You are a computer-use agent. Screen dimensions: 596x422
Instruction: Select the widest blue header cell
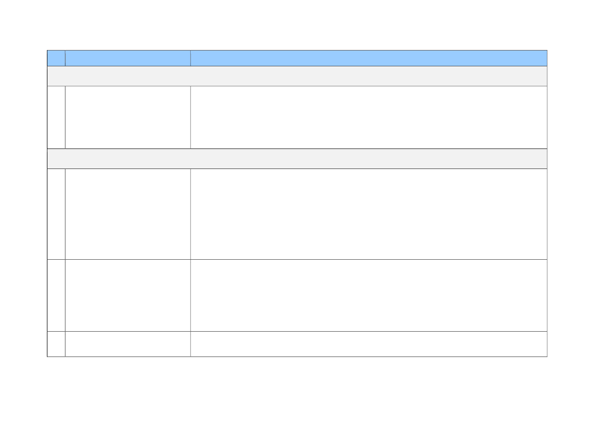(x=369, y=58)
